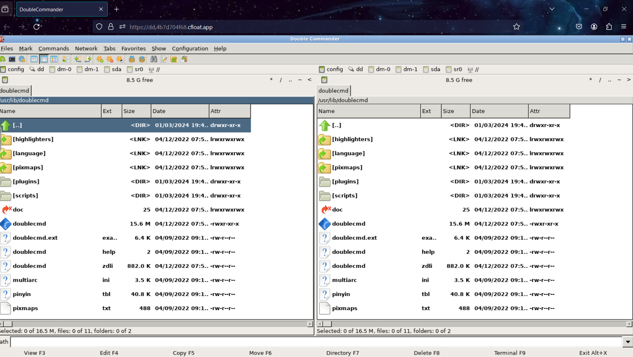
Task: Open the left panel drive list button
Action: click(x=5, y=80)
